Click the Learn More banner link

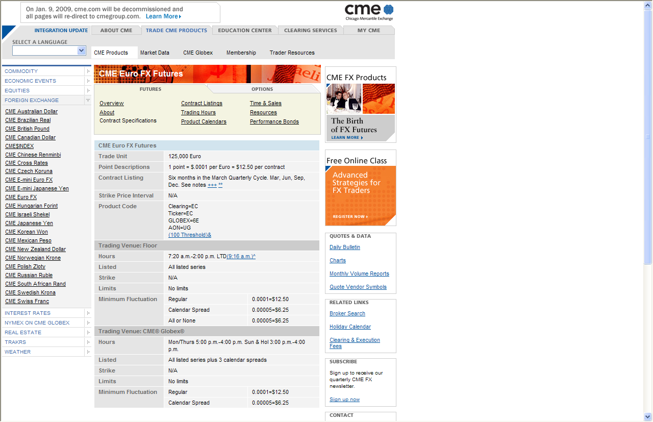click(x=163, y=16)
